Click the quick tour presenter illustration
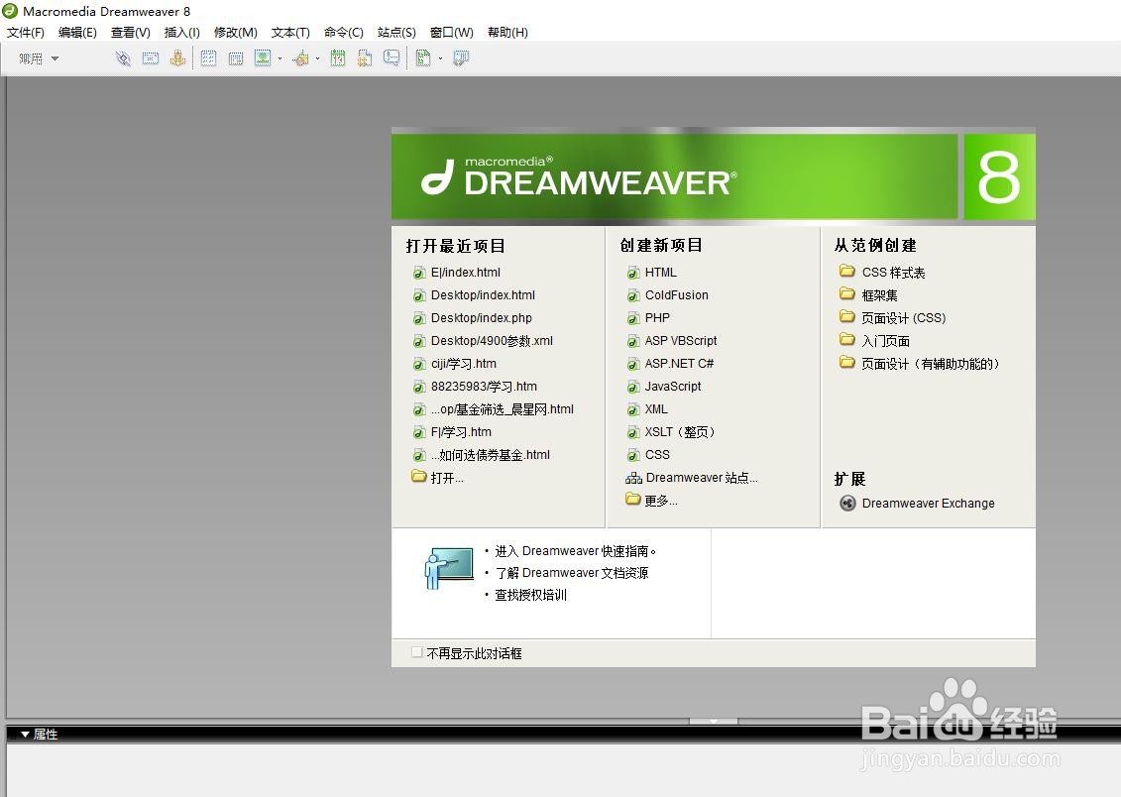 (449, 569)
